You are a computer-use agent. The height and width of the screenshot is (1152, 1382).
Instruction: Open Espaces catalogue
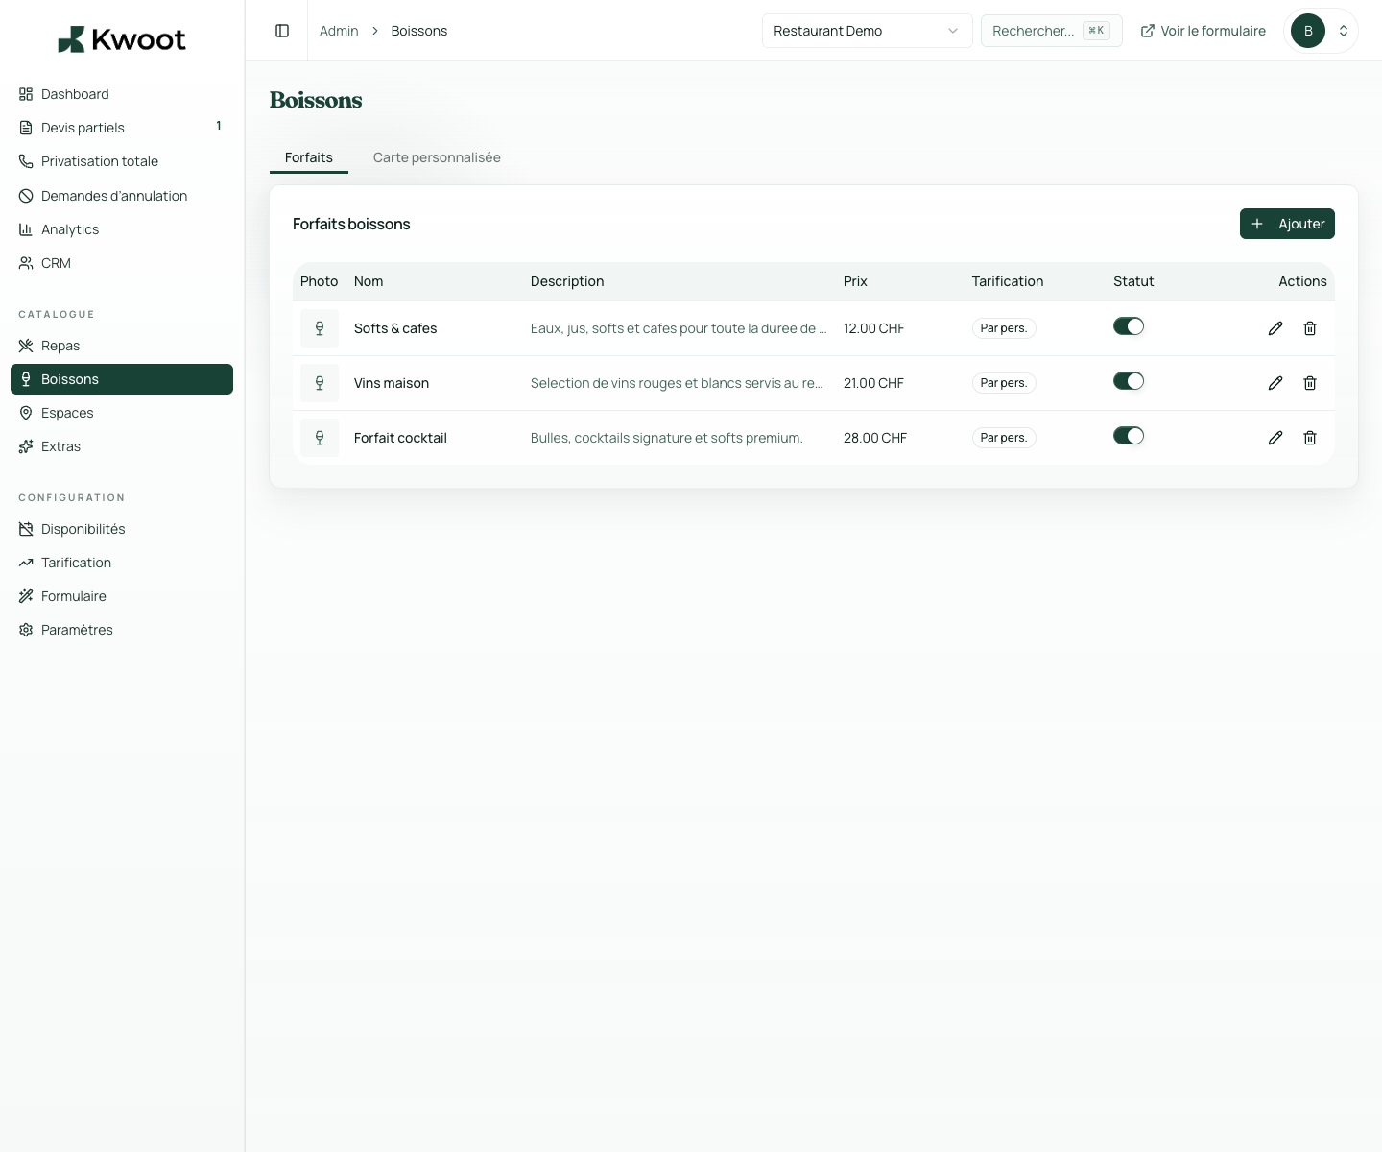point(122,413)
